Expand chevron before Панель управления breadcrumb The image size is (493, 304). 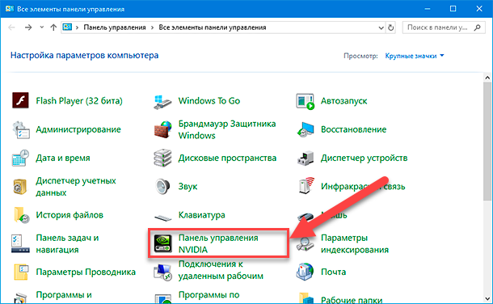(77, 27)
